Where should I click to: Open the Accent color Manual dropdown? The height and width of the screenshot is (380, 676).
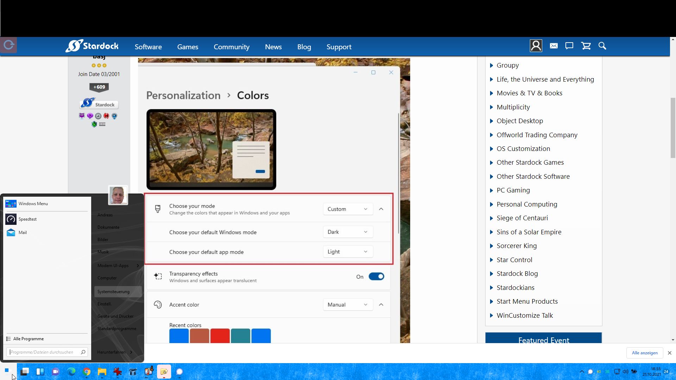pos(348,305)
